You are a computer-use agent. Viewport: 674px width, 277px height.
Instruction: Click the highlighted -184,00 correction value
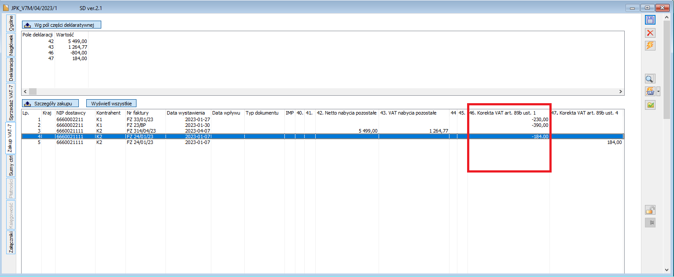(x=540, y=137)
